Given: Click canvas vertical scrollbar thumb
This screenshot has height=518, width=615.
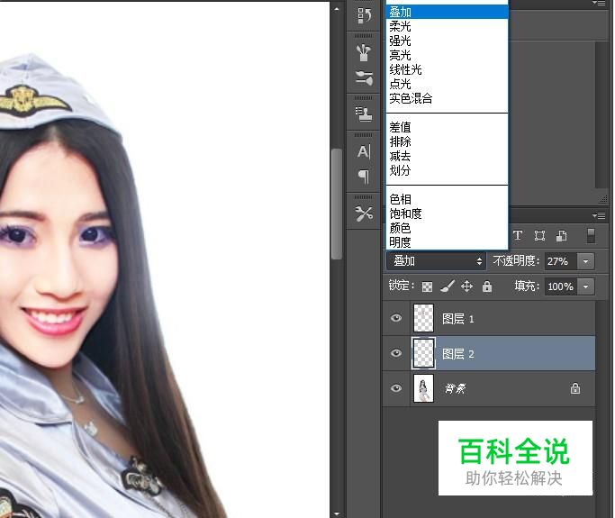Looking at the screenshot, I should [336, 204].
